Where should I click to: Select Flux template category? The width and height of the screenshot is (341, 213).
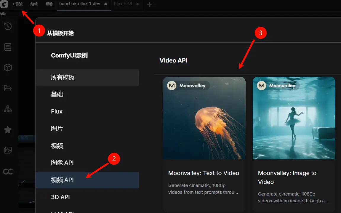(87, 111)
